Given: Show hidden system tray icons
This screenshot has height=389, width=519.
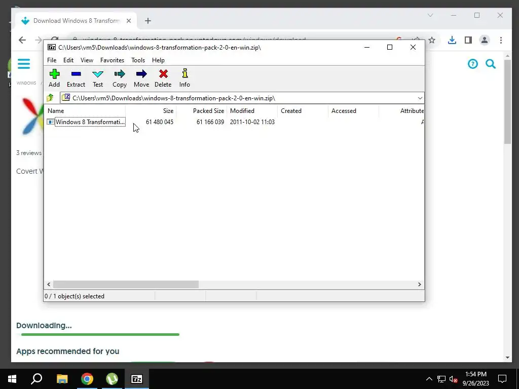Looking at the screenshot, I should click(429, 379).
